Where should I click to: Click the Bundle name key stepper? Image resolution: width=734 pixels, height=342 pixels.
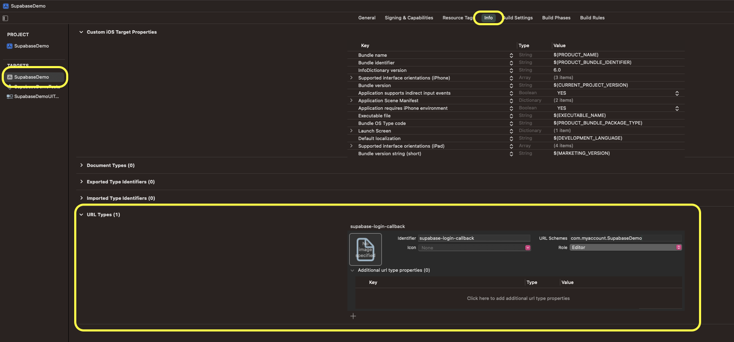(x=511, y=56)
